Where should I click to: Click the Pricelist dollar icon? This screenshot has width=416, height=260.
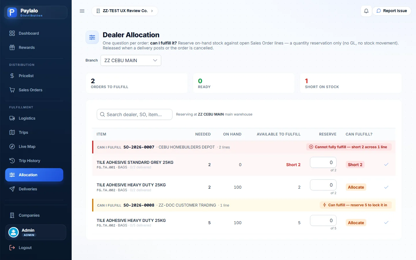point(12,76)
